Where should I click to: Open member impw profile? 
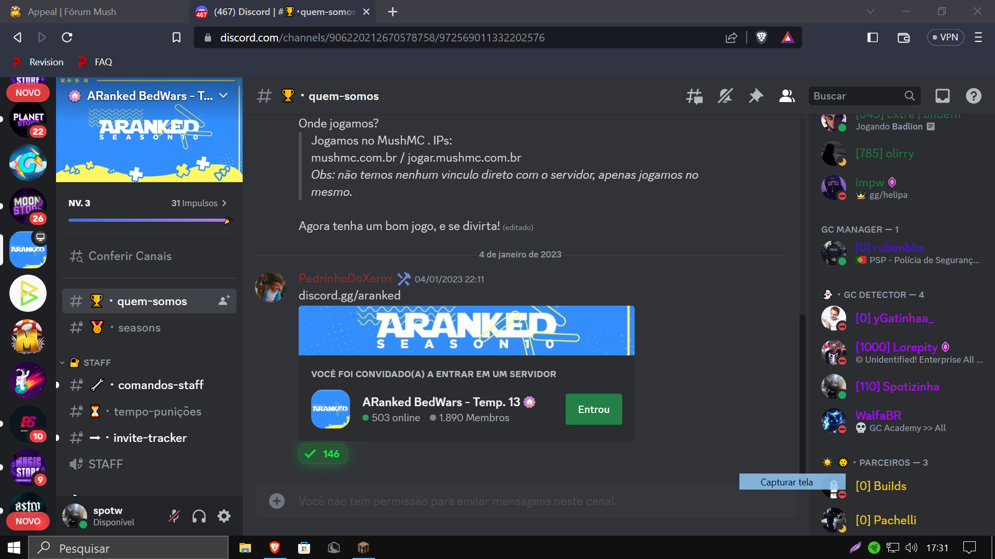(901, 188)
